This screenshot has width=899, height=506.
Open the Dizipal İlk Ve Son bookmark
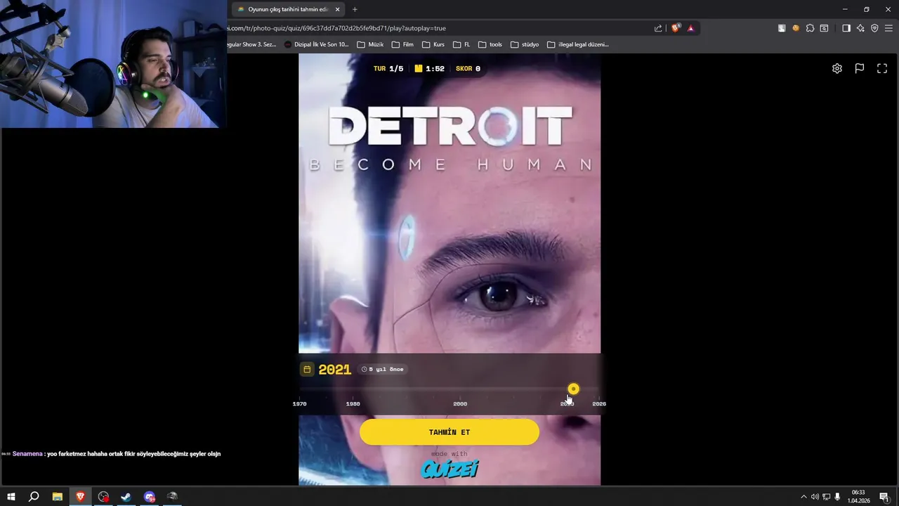pyautogui.click(x=316, y=44)
